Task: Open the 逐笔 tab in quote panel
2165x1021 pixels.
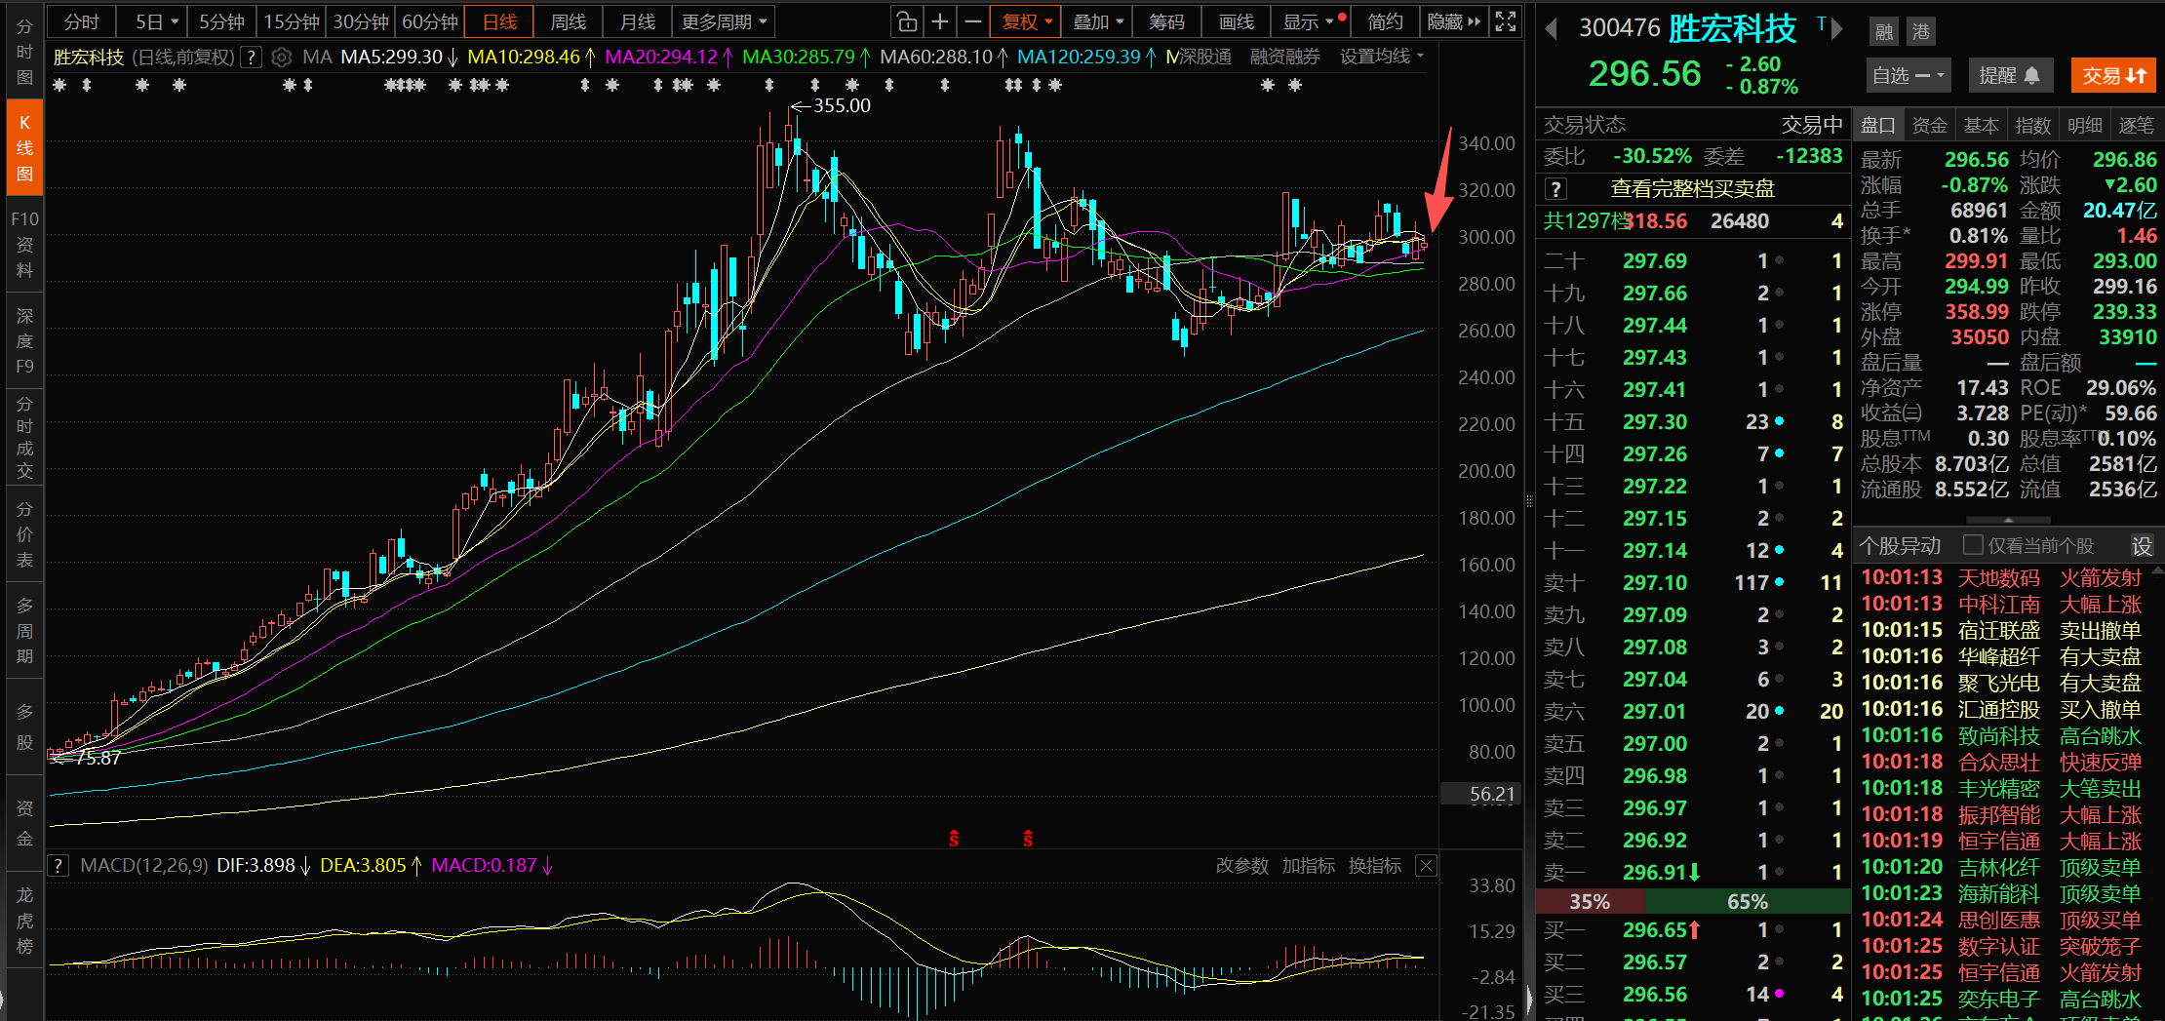Action: point(2137,125)
